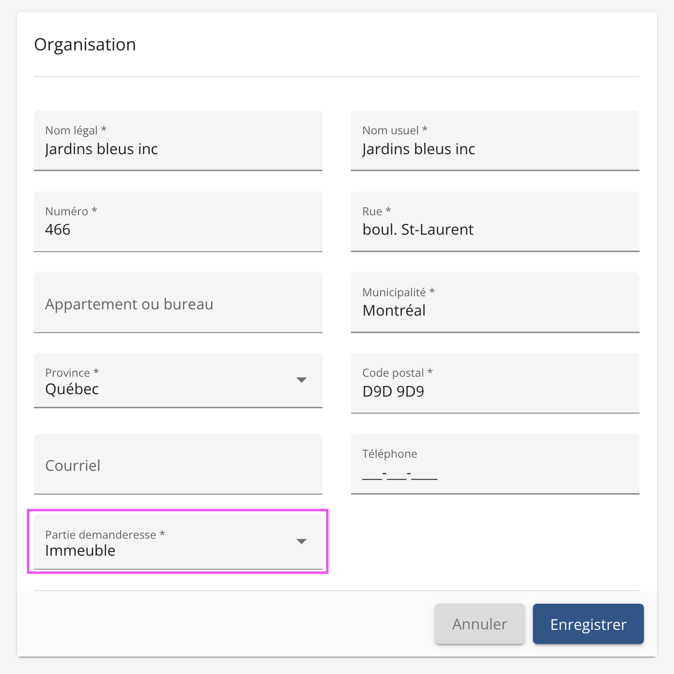Click the Rue field with boul. St-Laurent
Image resolution: width=674 pixels, height=674 pixels.
[495, 229]
